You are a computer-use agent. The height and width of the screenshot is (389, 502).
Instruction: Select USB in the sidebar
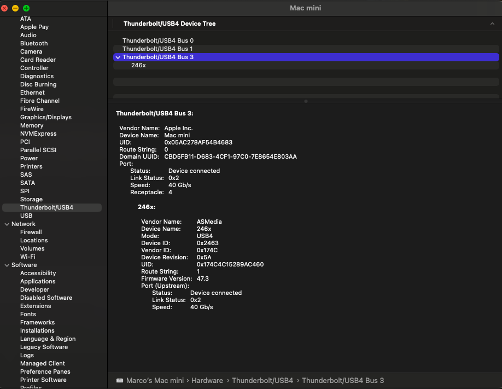[x=26, y=216]
